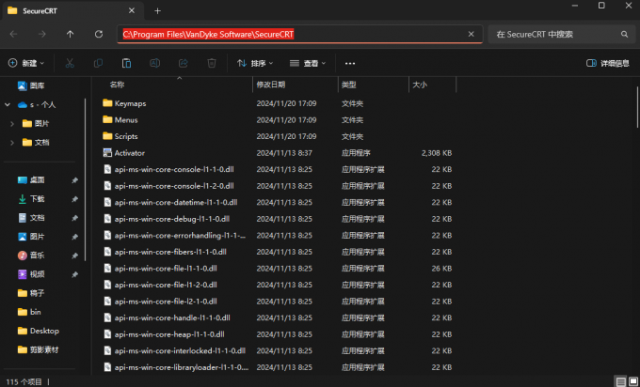The image size is (640, 387).
Task: Expand the 文档 folder under OneDrive
Action: click(x=12, y=142)
